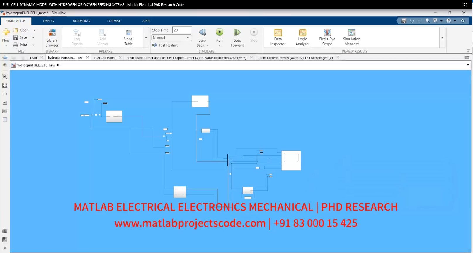Expand the breadcrumb path arrow
Image resolution: width=473 pixels, height=253 pixels.
58,65
